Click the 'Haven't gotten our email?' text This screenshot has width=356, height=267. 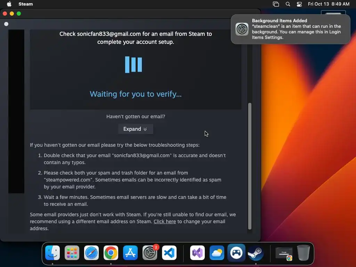click(x=136, y=116)
